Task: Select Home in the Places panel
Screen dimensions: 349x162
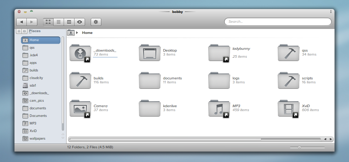Action: click(41, 40)
